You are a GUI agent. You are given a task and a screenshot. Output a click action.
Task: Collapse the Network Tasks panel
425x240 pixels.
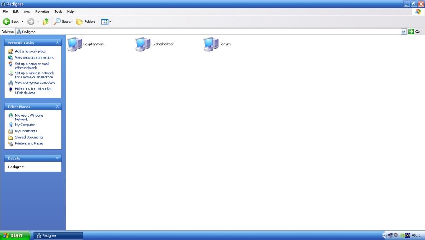pos(57,43)
